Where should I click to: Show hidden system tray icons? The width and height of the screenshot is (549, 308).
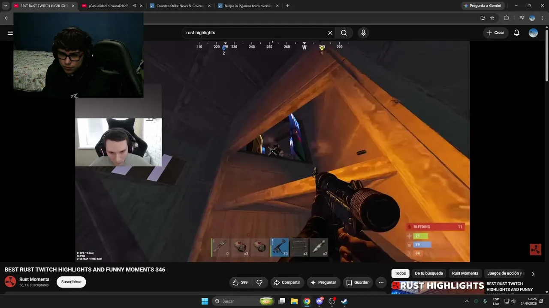(467, 301)
